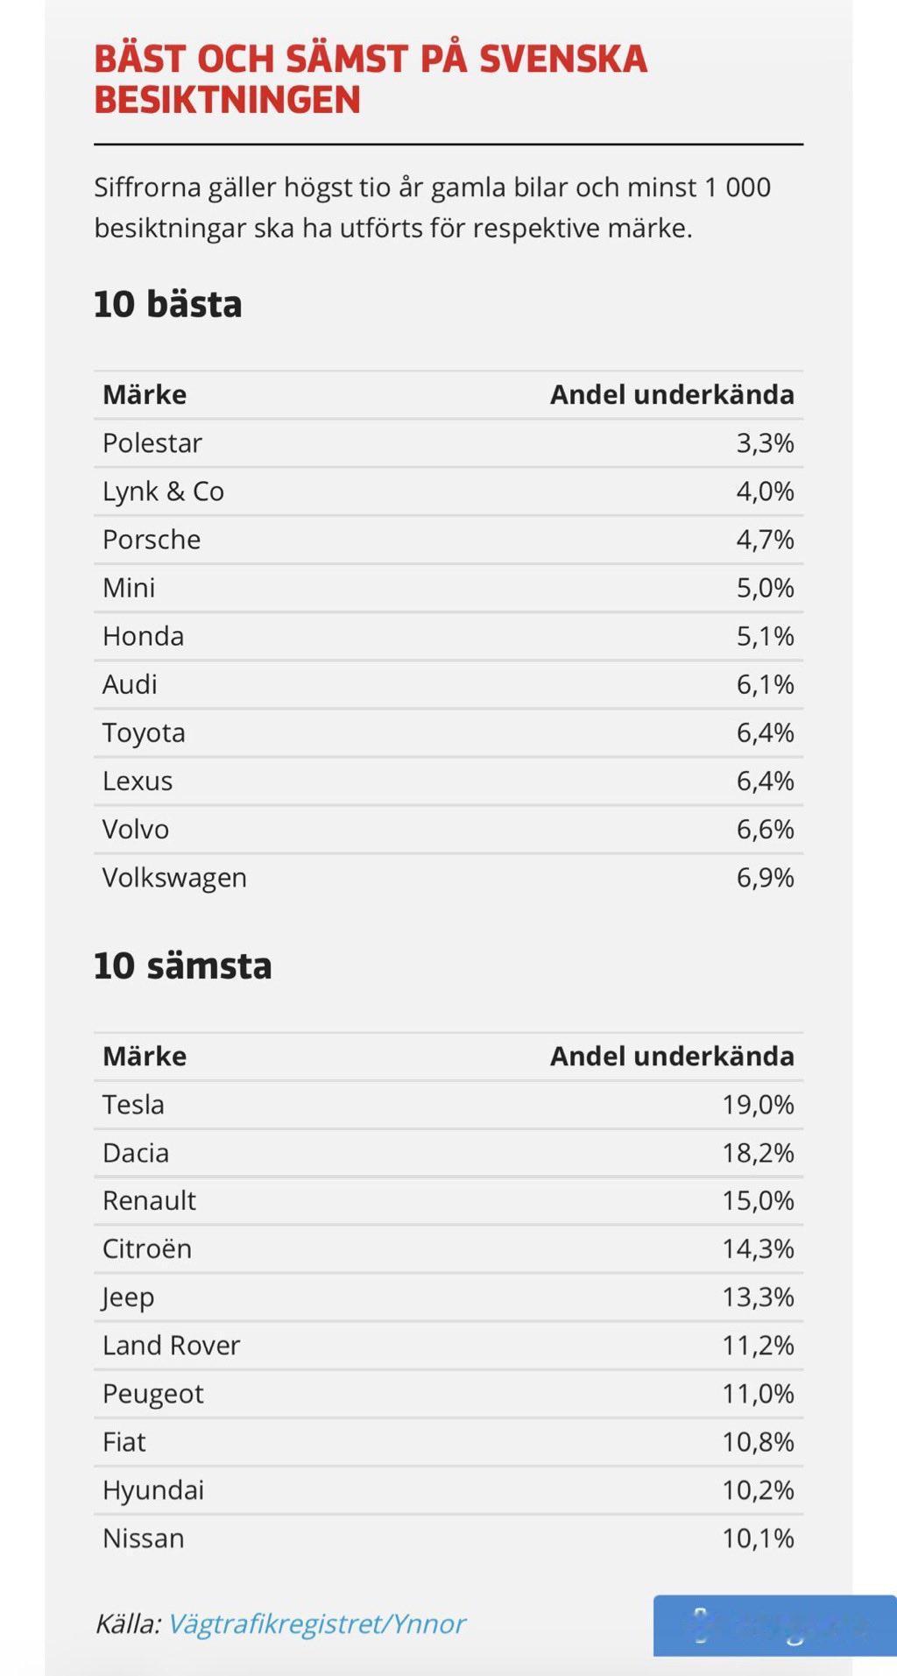The image size is (897, 1676).
Task: Click the '10 bästa' section heading
Action: click(168, 304)
